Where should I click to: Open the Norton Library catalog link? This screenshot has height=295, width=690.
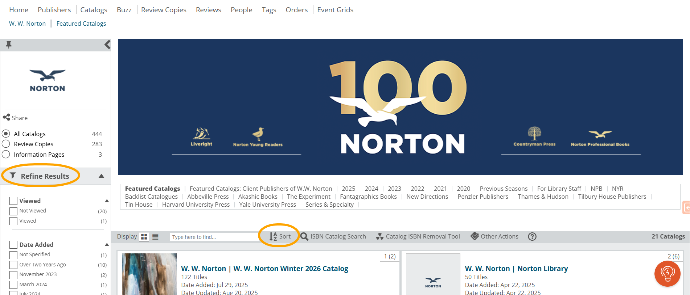tap(517, 269)
